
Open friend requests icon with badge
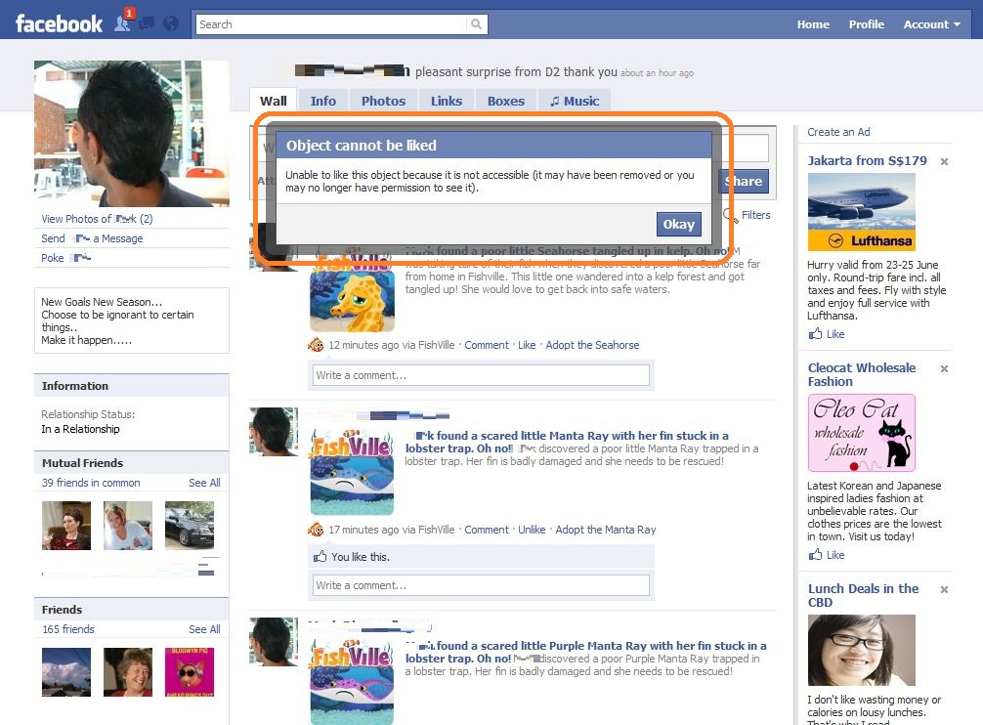pos(123,22)
